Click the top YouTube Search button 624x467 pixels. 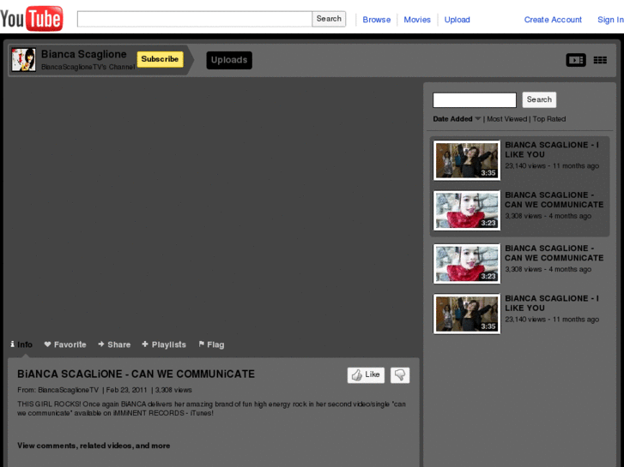coord(329,19)
